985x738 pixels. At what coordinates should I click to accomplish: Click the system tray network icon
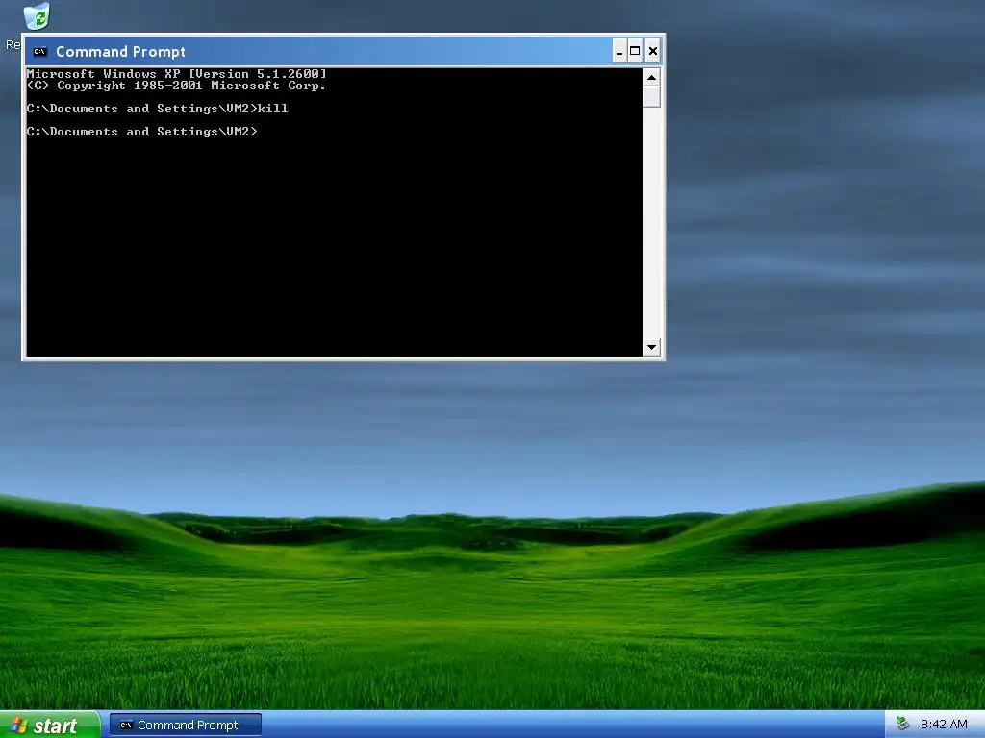902,724
